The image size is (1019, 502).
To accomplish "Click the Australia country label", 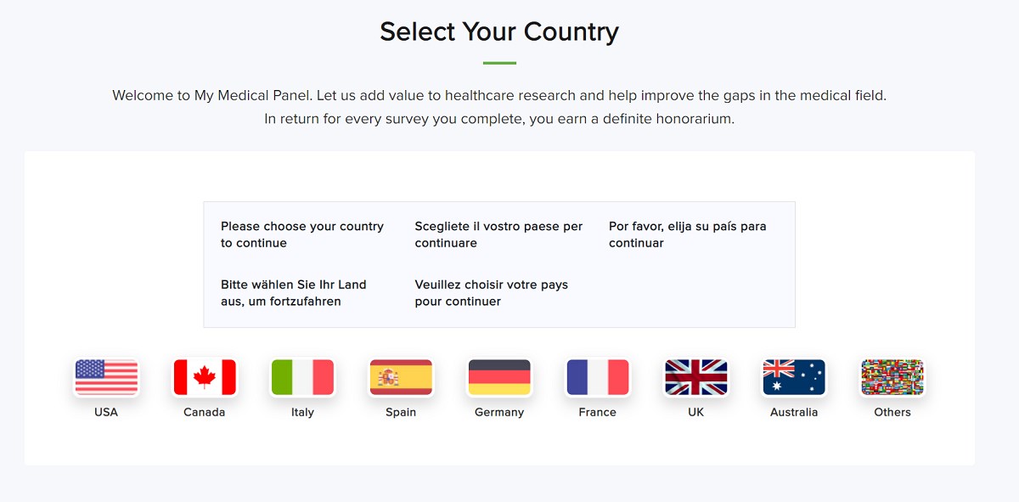I will [x=794, y=412].
